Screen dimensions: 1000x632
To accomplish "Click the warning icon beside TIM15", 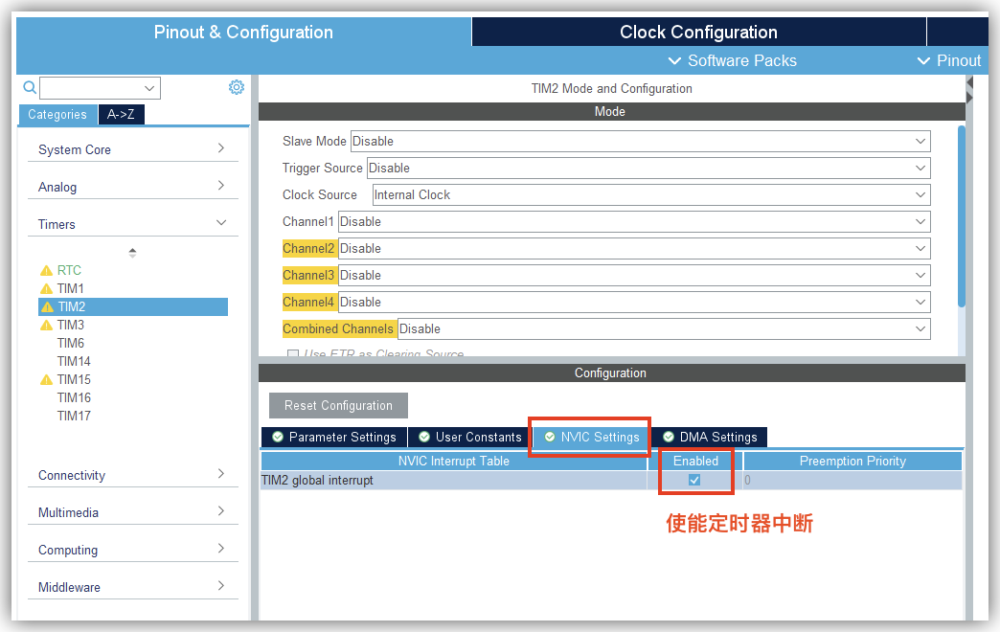I will pos(46,380).
